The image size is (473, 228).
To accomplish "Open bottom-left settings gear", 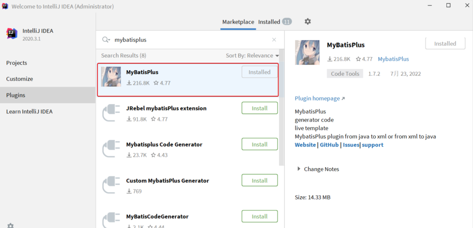I will tap(10, 225).
